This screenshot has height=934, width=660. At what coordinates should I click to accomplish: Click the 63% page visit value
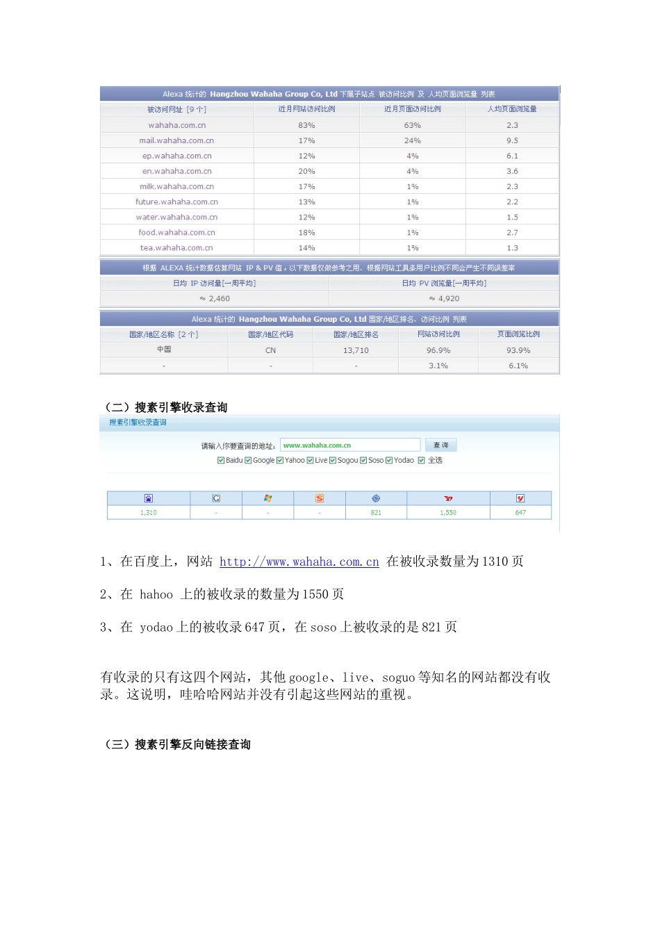[x=413, y=125]
